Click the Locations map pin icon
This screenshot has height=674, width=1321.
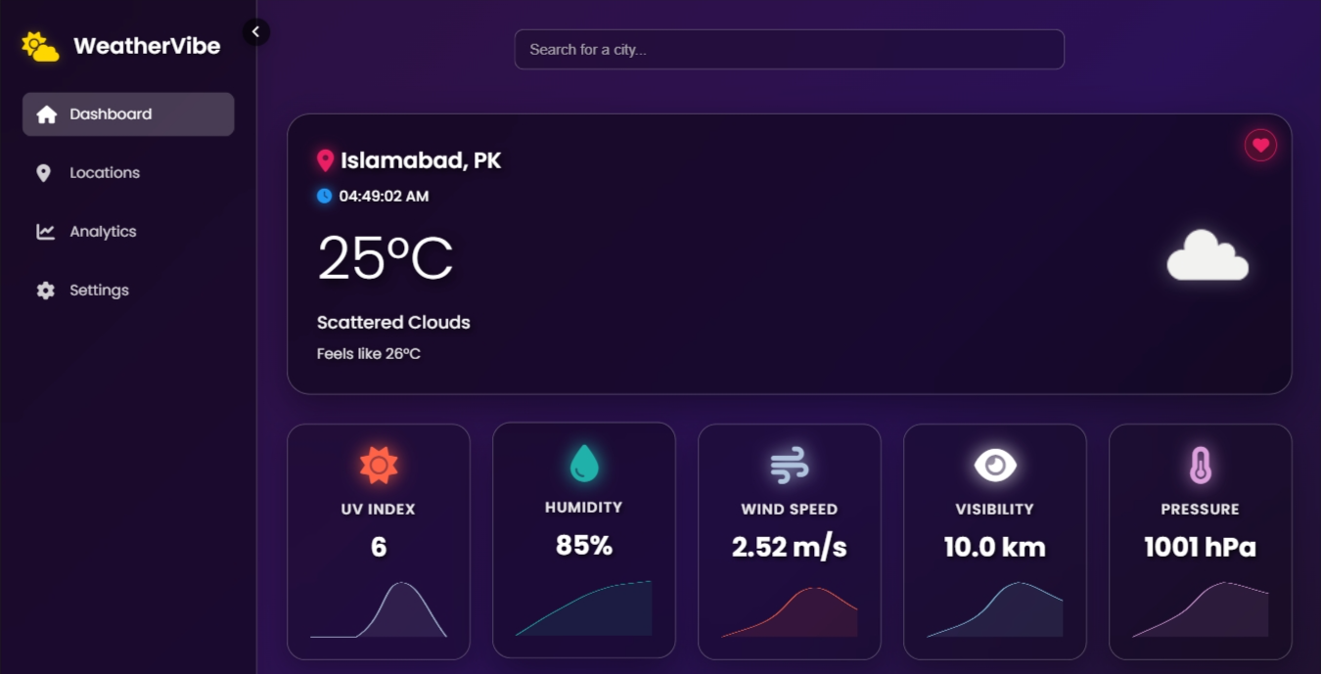click(43, 172)
